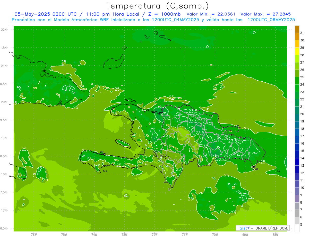The width and height of the screenshot is (309, 238).
Task: Click the '22' value on the color scale
Action: point(302,99)
